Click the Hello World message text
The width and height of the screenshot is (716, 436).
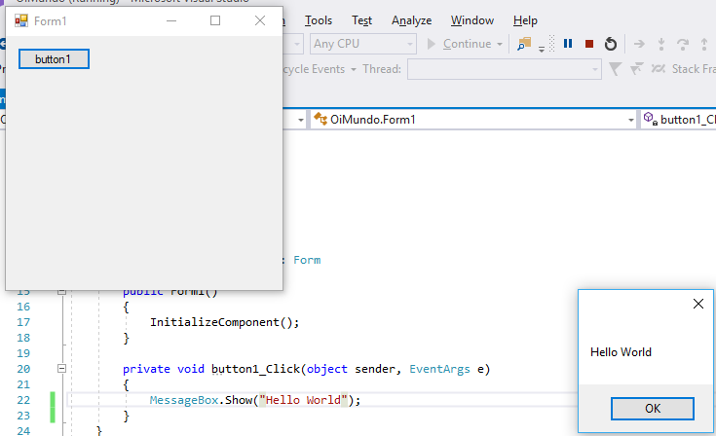(x=621, y=352)
